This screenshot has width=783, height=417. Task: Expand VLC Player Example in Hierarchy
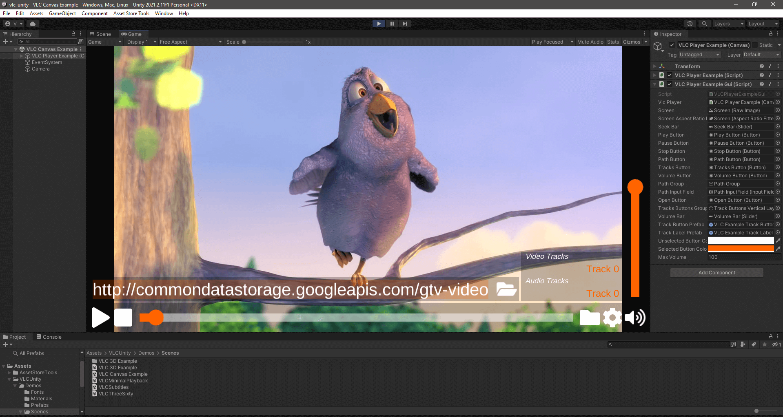22,56
